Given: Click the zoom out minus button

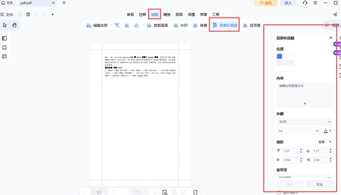Looking at the screenshot, I should 123,192.
